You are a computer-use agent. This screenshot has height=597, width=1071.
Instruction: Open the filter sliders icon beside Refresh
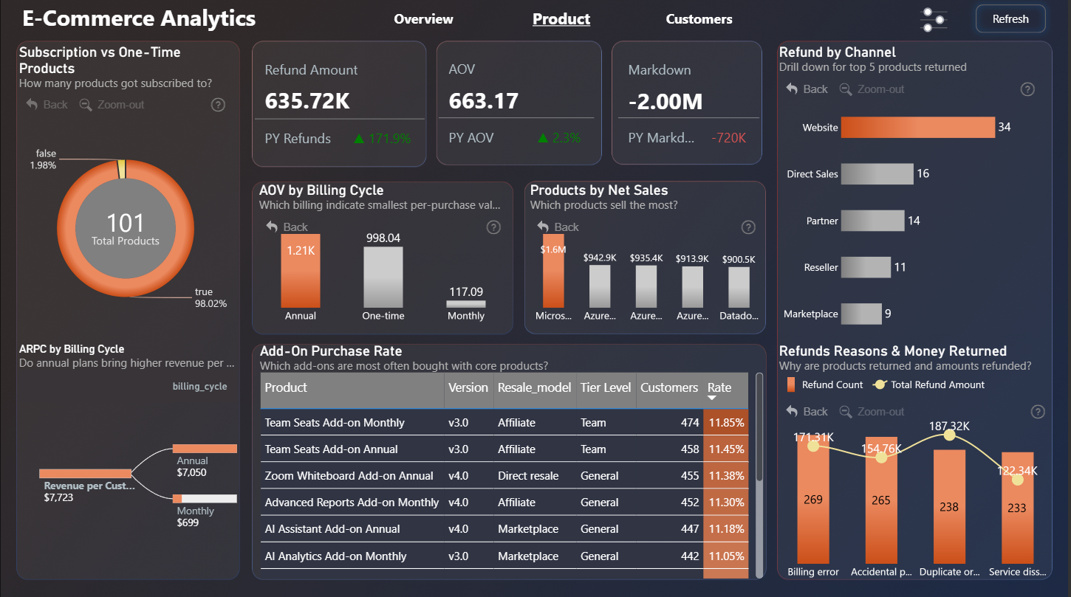click(x=934, y=20)
